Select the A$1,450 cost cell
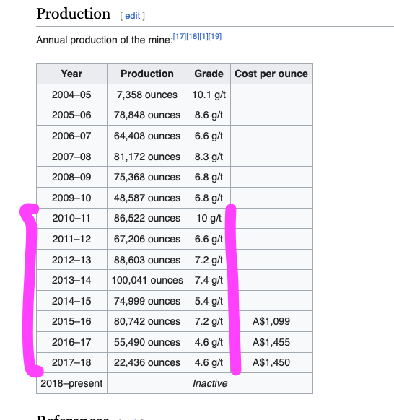This screenshot has height=420, width=394. [271, 363]
